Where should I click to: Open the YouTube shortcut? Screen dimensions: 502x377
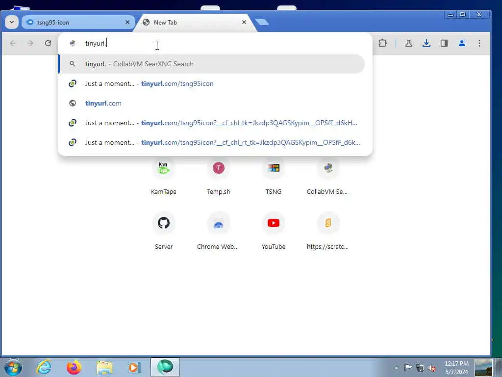(x=274, y=231)
